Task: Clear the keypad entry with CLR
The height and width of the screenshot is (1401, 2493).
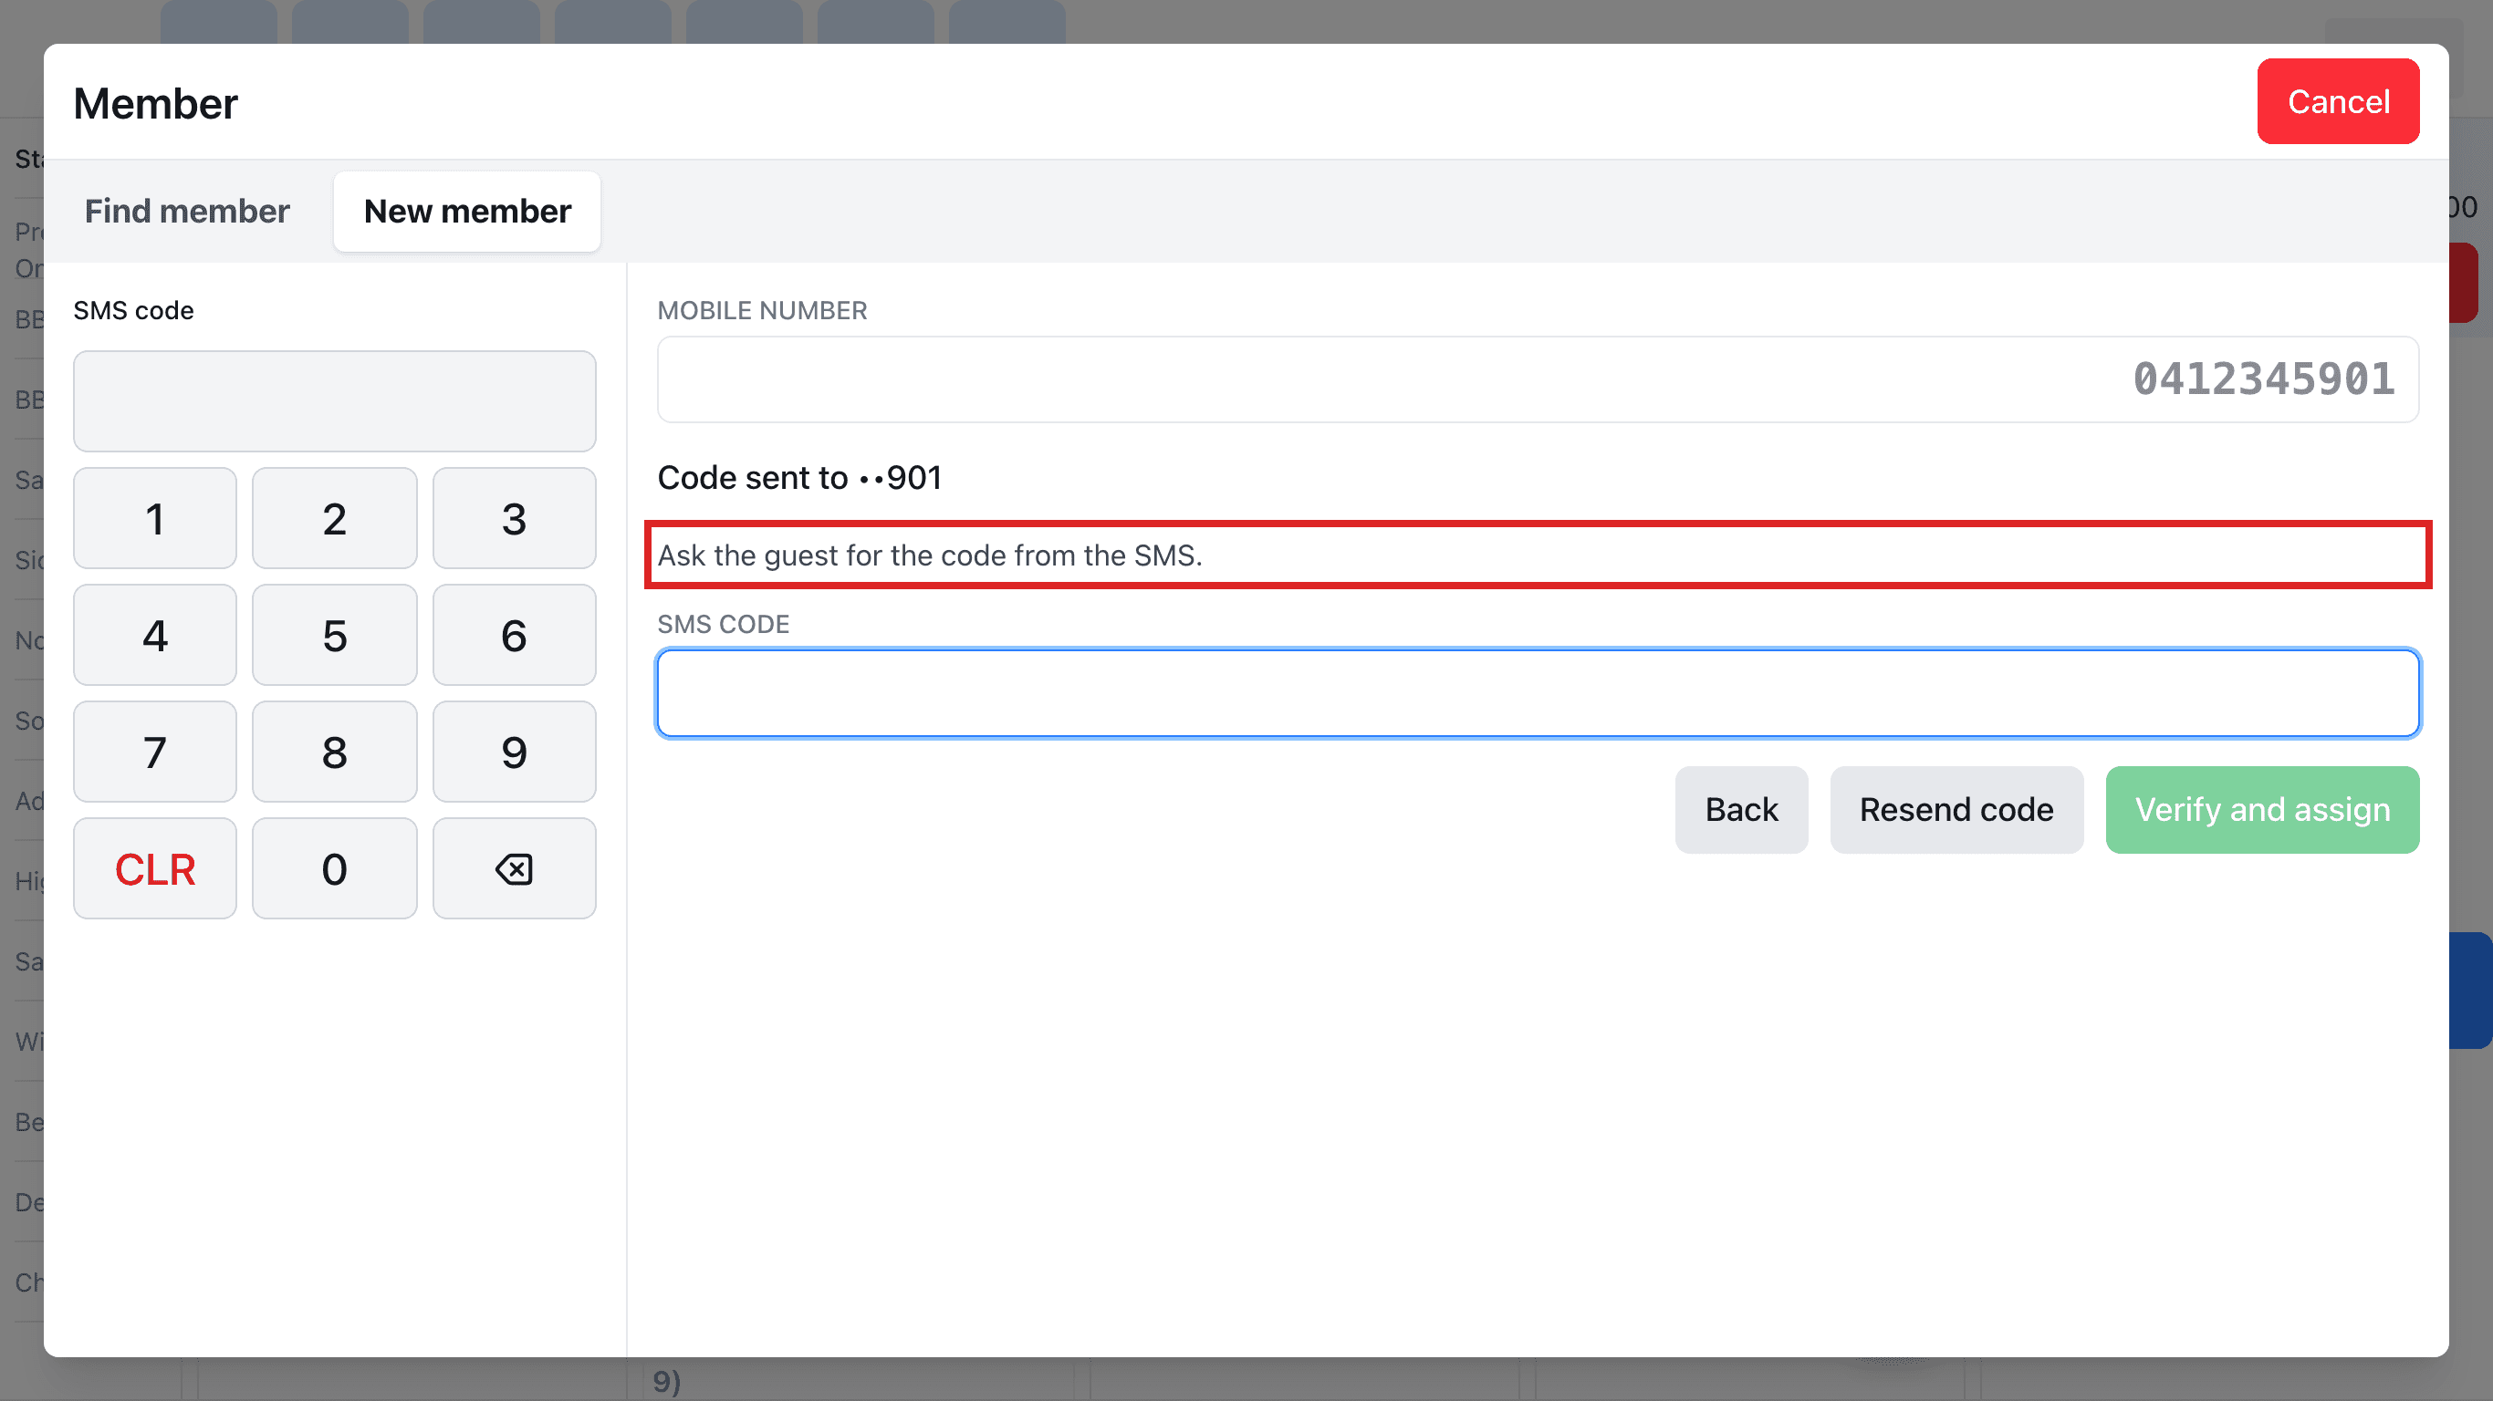Action: 155,869
